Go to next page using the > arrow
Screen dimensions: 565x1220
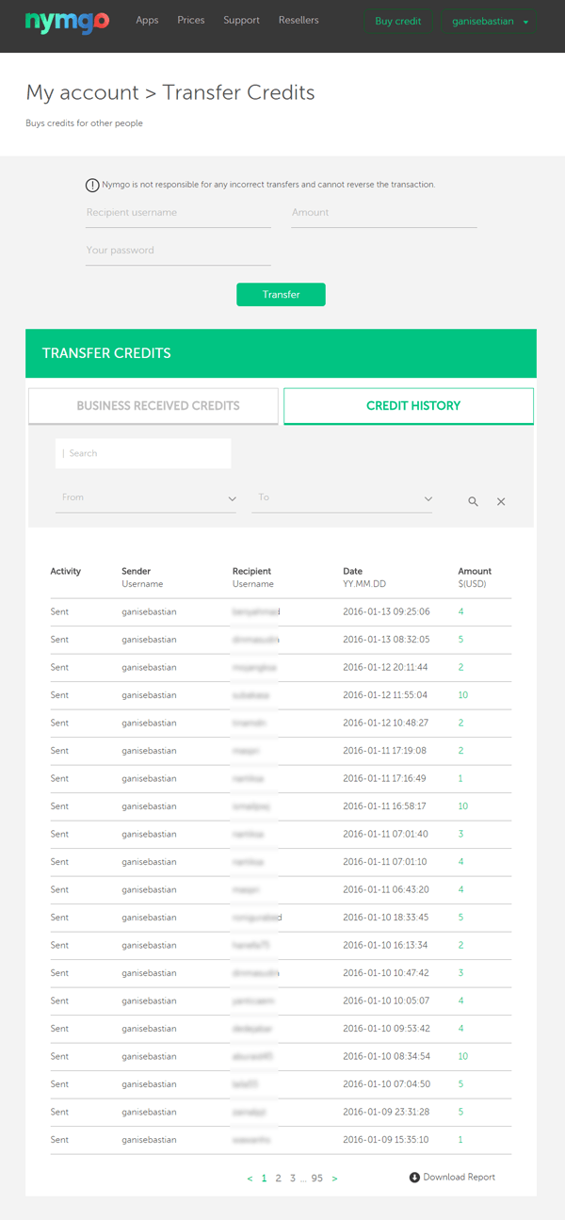pos(334,1178)
